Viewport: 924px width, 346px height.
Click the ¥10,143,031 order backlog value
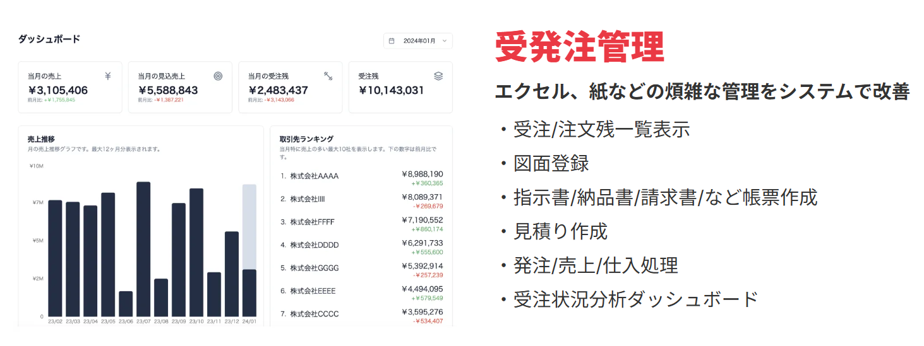(391, 90)
